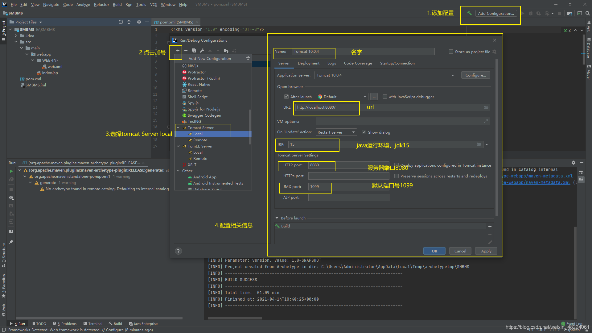Enable with JavaScript debugger checkbox
Image resolution: width=592 pixels, height=333 pixels.
(x=385, y=97)
